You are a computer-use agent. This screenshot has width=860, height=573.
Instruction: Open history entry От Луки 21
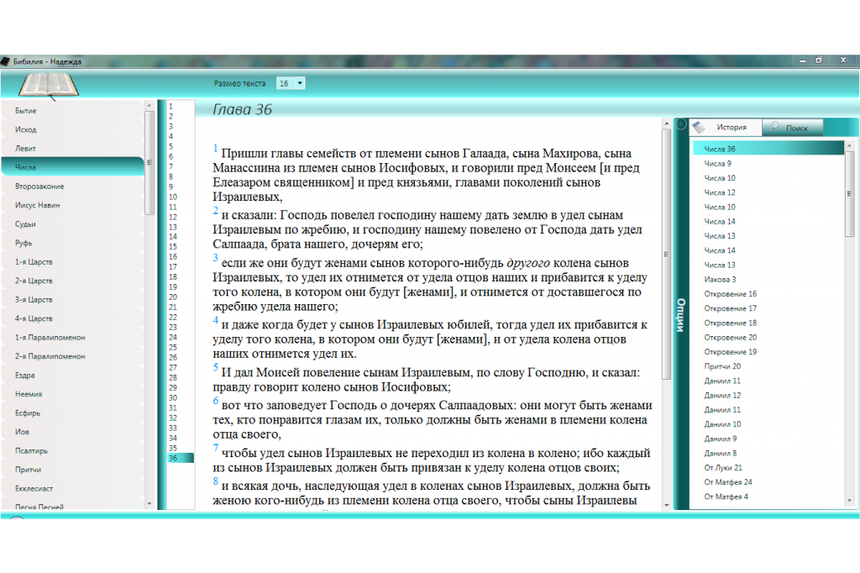pos(723,467)
